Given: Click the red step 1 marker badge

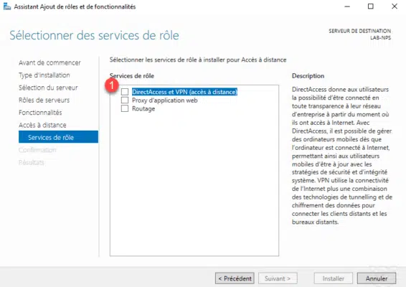Looking at the screenshot, I should [112, 85].
